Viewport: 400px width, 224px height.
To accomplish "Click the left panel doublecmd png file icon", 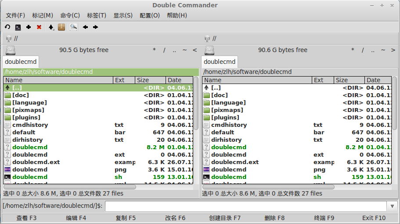I will 7,170.
